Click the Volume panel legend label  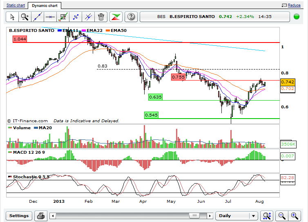coord(20,128)
